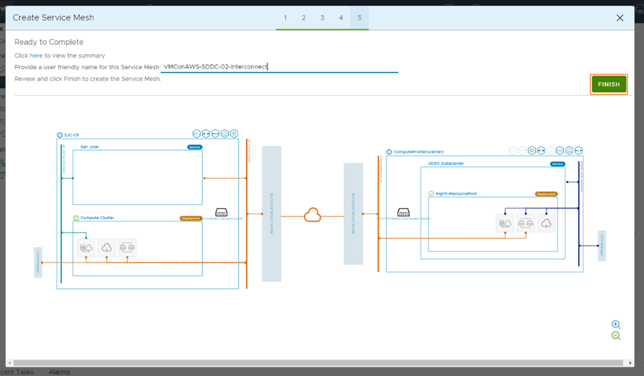Go to wizard step 3

pos(322,18)
